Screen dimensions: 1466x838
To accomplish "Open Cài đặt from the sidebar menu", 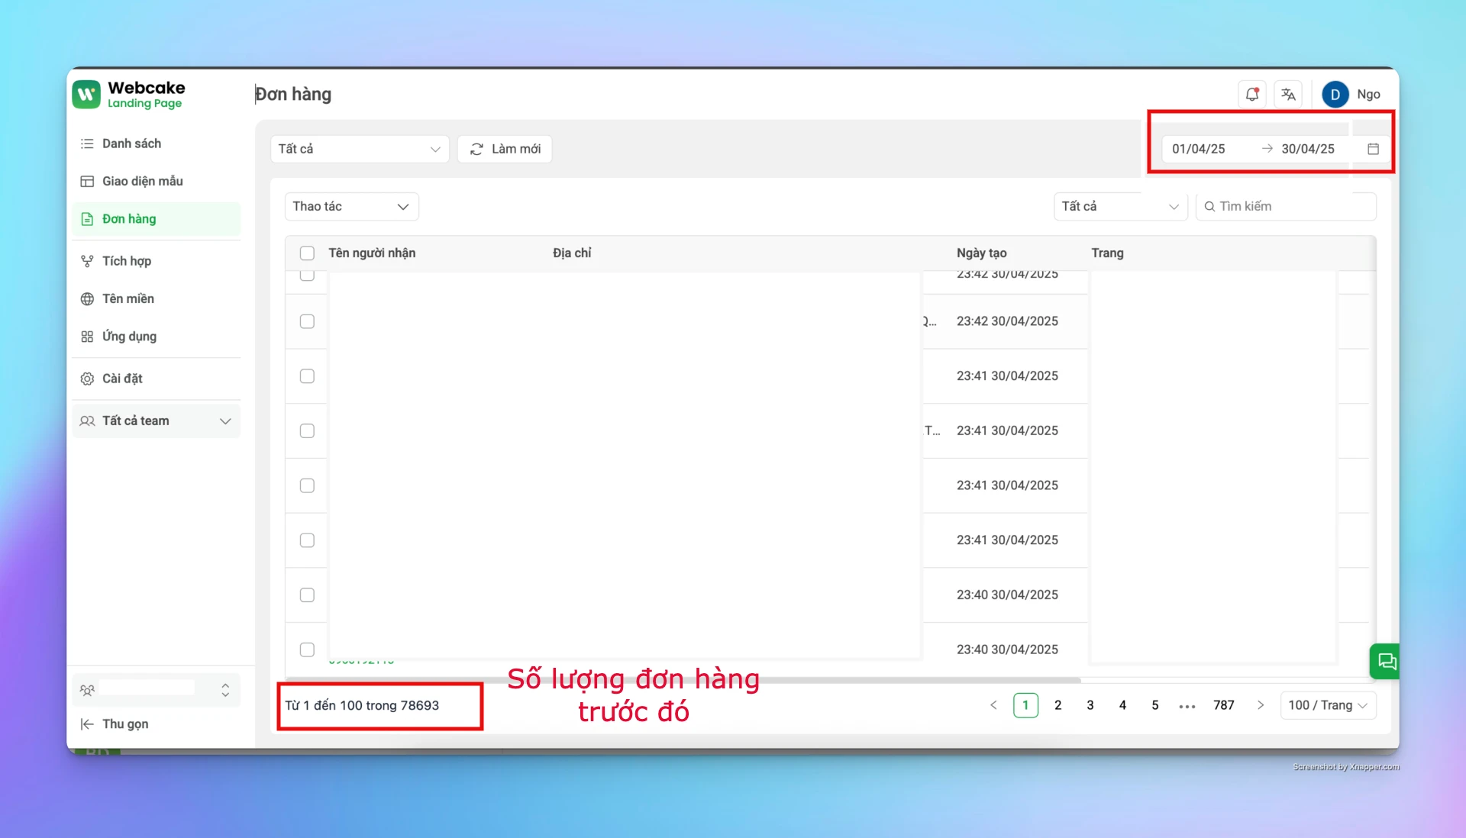I will [122, 379].
